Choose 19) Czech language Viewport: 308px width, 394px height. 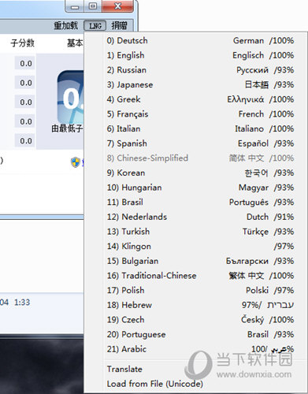tap(195, 320)
